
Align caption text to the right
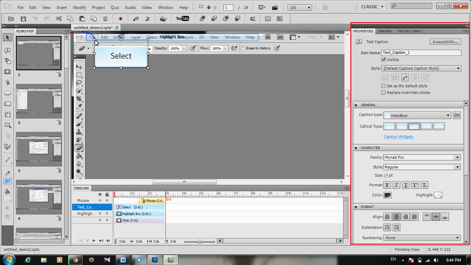pos(405,217)
